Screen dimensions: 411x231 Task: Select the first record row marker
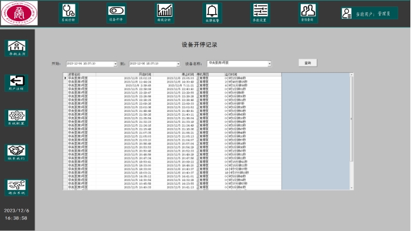tap(65, 78)
